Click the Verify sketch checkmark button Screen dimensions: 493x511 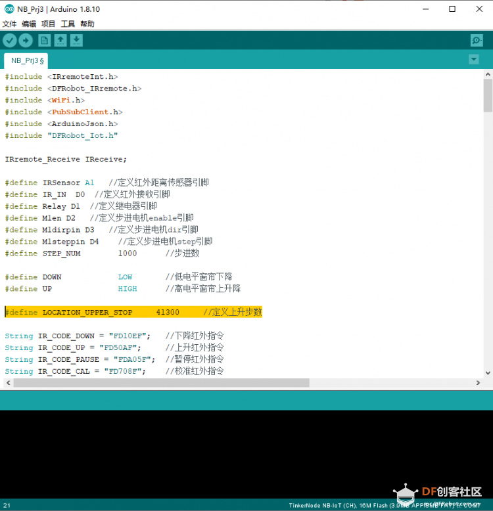coord(10,41)
